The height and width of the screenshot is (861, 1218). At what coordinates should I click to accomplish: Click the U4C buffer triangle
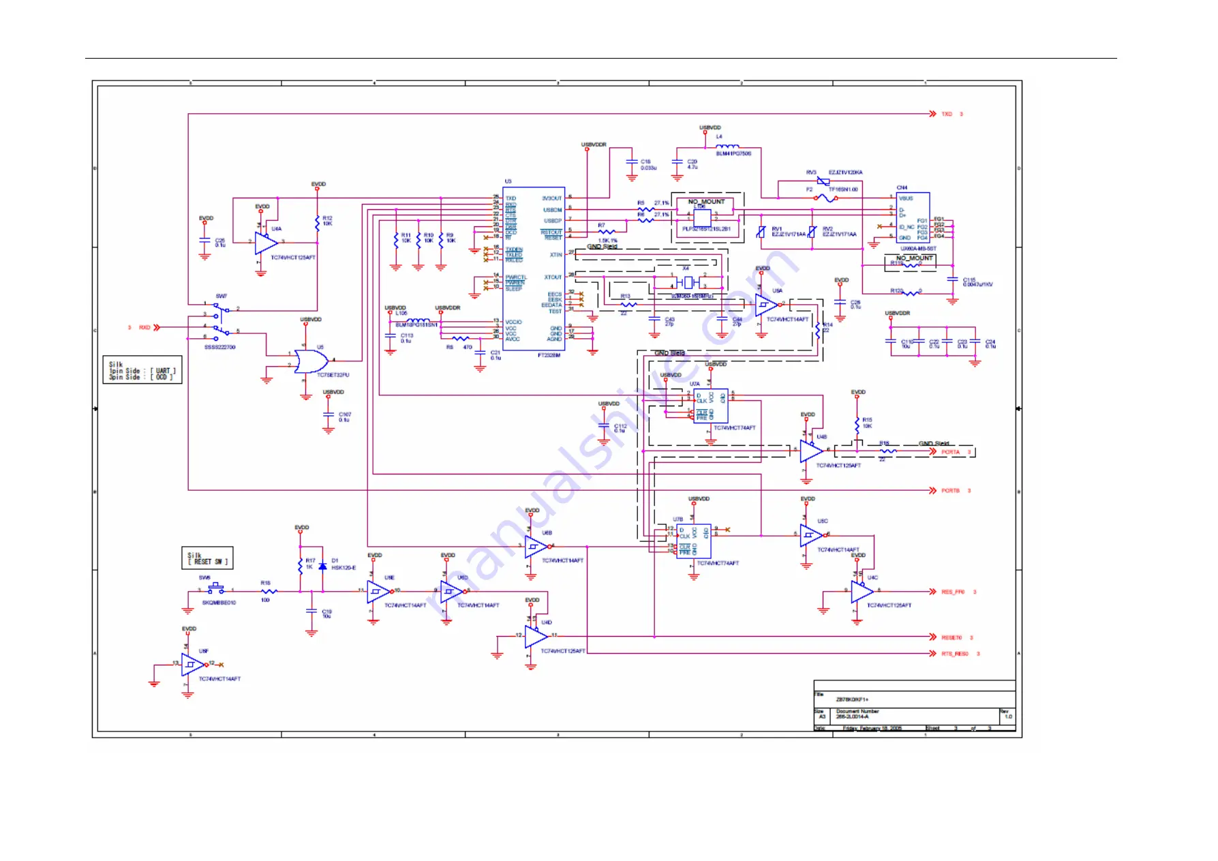[863, 591]
